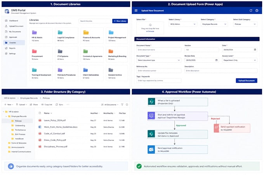Click the DMS Portal logo icon
The width and height of the screenshot is (264, 175).
click(7, 11)
